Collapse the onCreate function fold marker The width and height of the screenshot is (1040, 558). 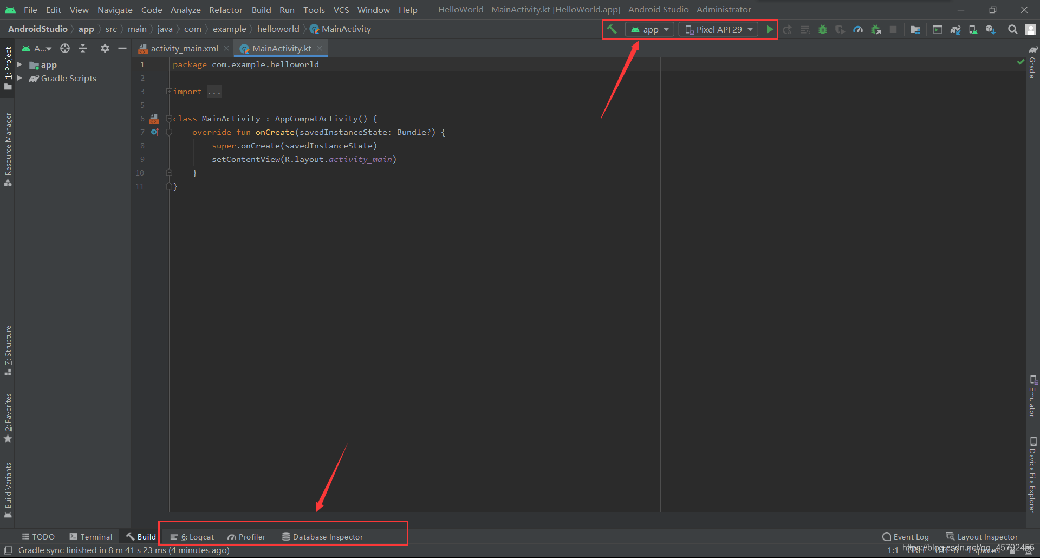tap(169, 132)
